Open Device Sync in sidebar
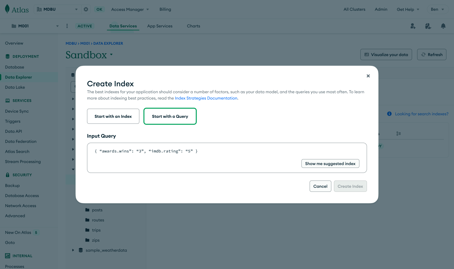The height and width of the screenshot is (269, 454). coord(17,111)
